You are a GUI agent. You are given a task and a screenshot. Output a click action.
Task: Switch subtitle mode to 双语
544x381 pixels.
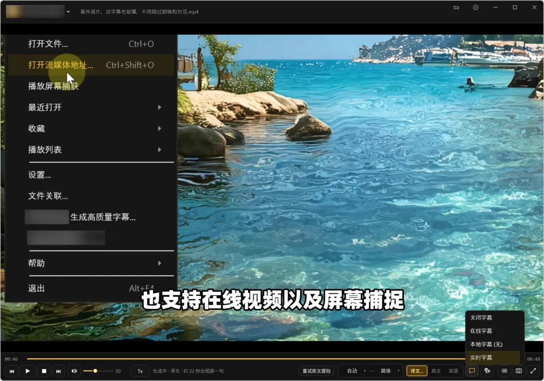pyautogui.click(x=453, y=371)
